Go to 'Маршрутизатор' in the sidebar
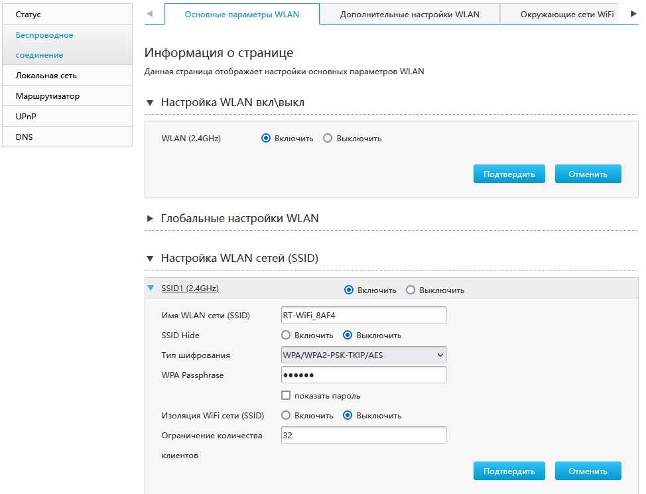Viewport: 646px width, 494px height. coord(48,96)
